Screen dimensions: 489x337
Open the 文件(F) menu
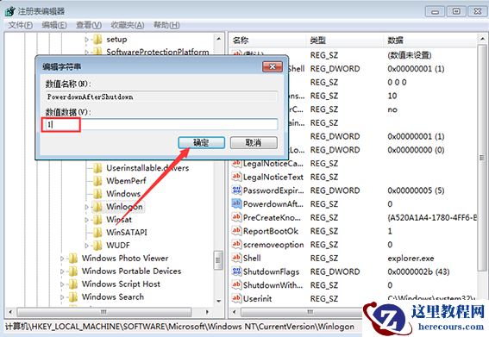[20, 25]
